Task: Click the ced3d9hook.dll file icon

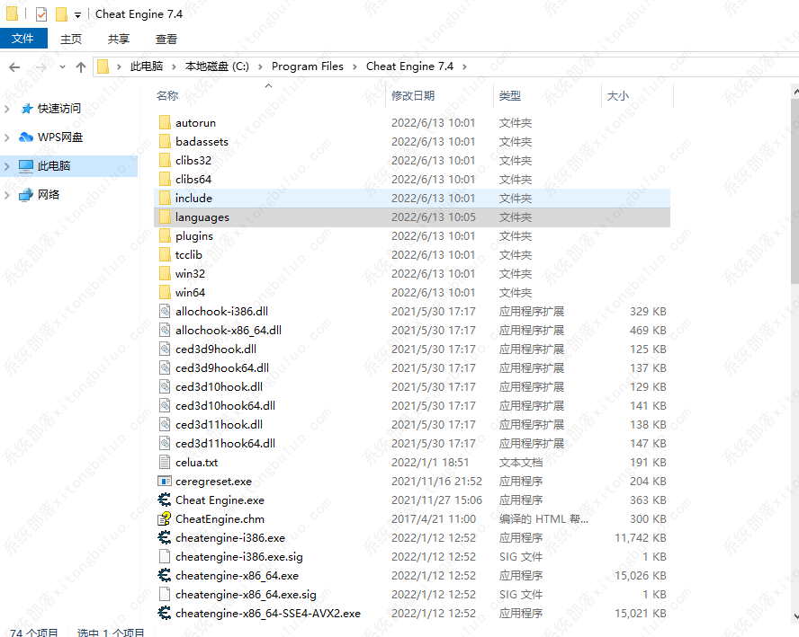Action: (x=165, y=349)
